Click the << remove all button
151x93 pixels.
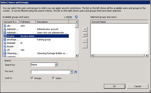[x=85, y=40]
